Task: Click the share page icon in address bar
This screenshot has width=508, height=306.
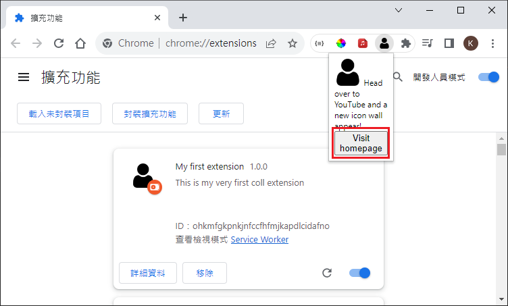Action: [271, 43]
